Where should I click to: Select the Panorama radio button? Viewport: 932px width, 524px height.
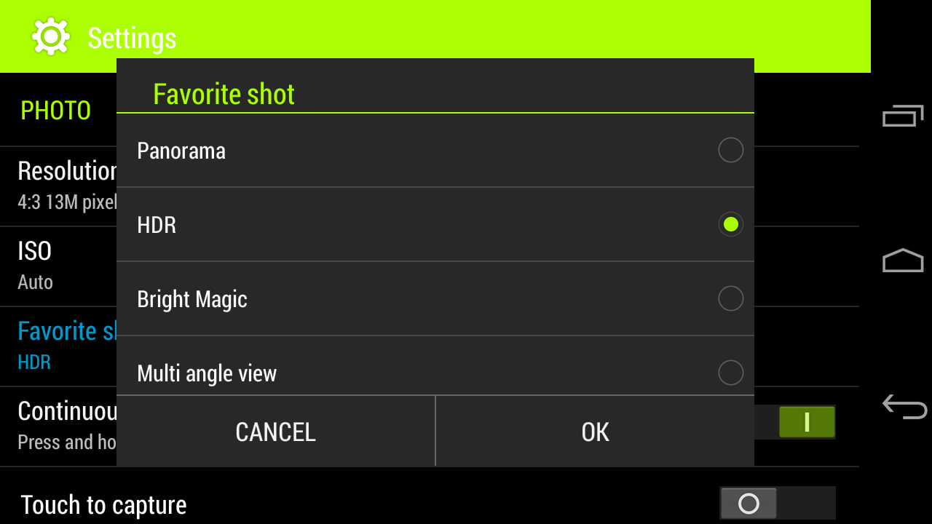[x=730, y=150]
